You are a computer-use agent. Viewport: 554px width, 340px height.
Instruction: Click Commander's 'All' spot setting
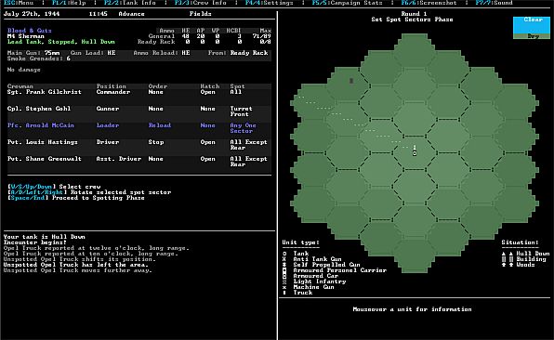pyautogui.click(x=236, y=92)
